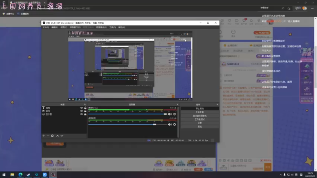Open 桌面音频 audio settings gear
317x178 pixels.
174,125
